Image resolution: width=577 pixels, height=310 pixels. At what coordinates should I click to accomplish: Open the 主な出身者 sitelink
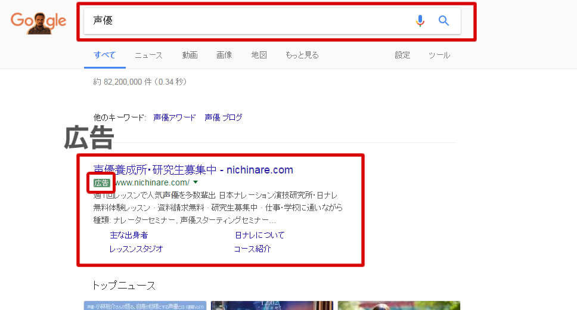pos(129,235)
